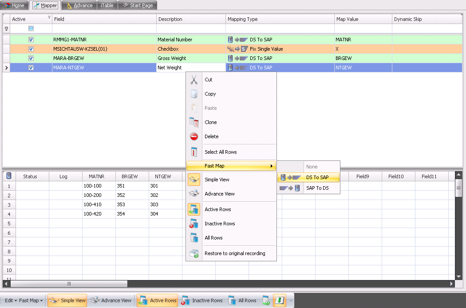Open the Fast Map dropdown in bottom toolbar

pyautogui.click(x=31, y=300)
